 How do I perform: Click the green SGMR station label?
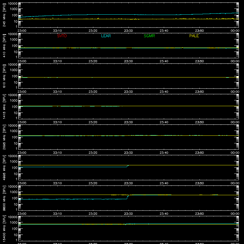pyautogui.click(x=149, y=36)
